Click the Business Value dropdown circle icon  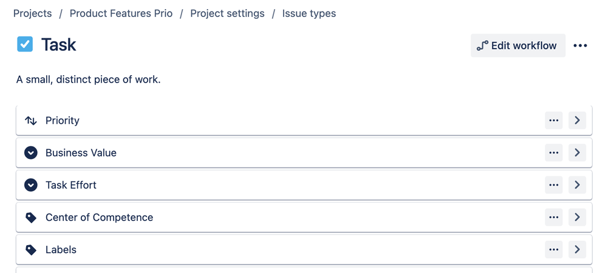30,153
